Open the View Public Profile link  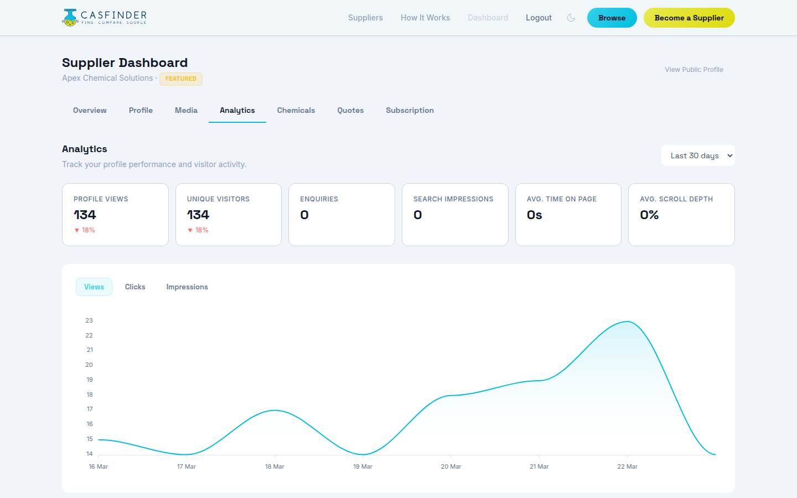coord(694,69)
